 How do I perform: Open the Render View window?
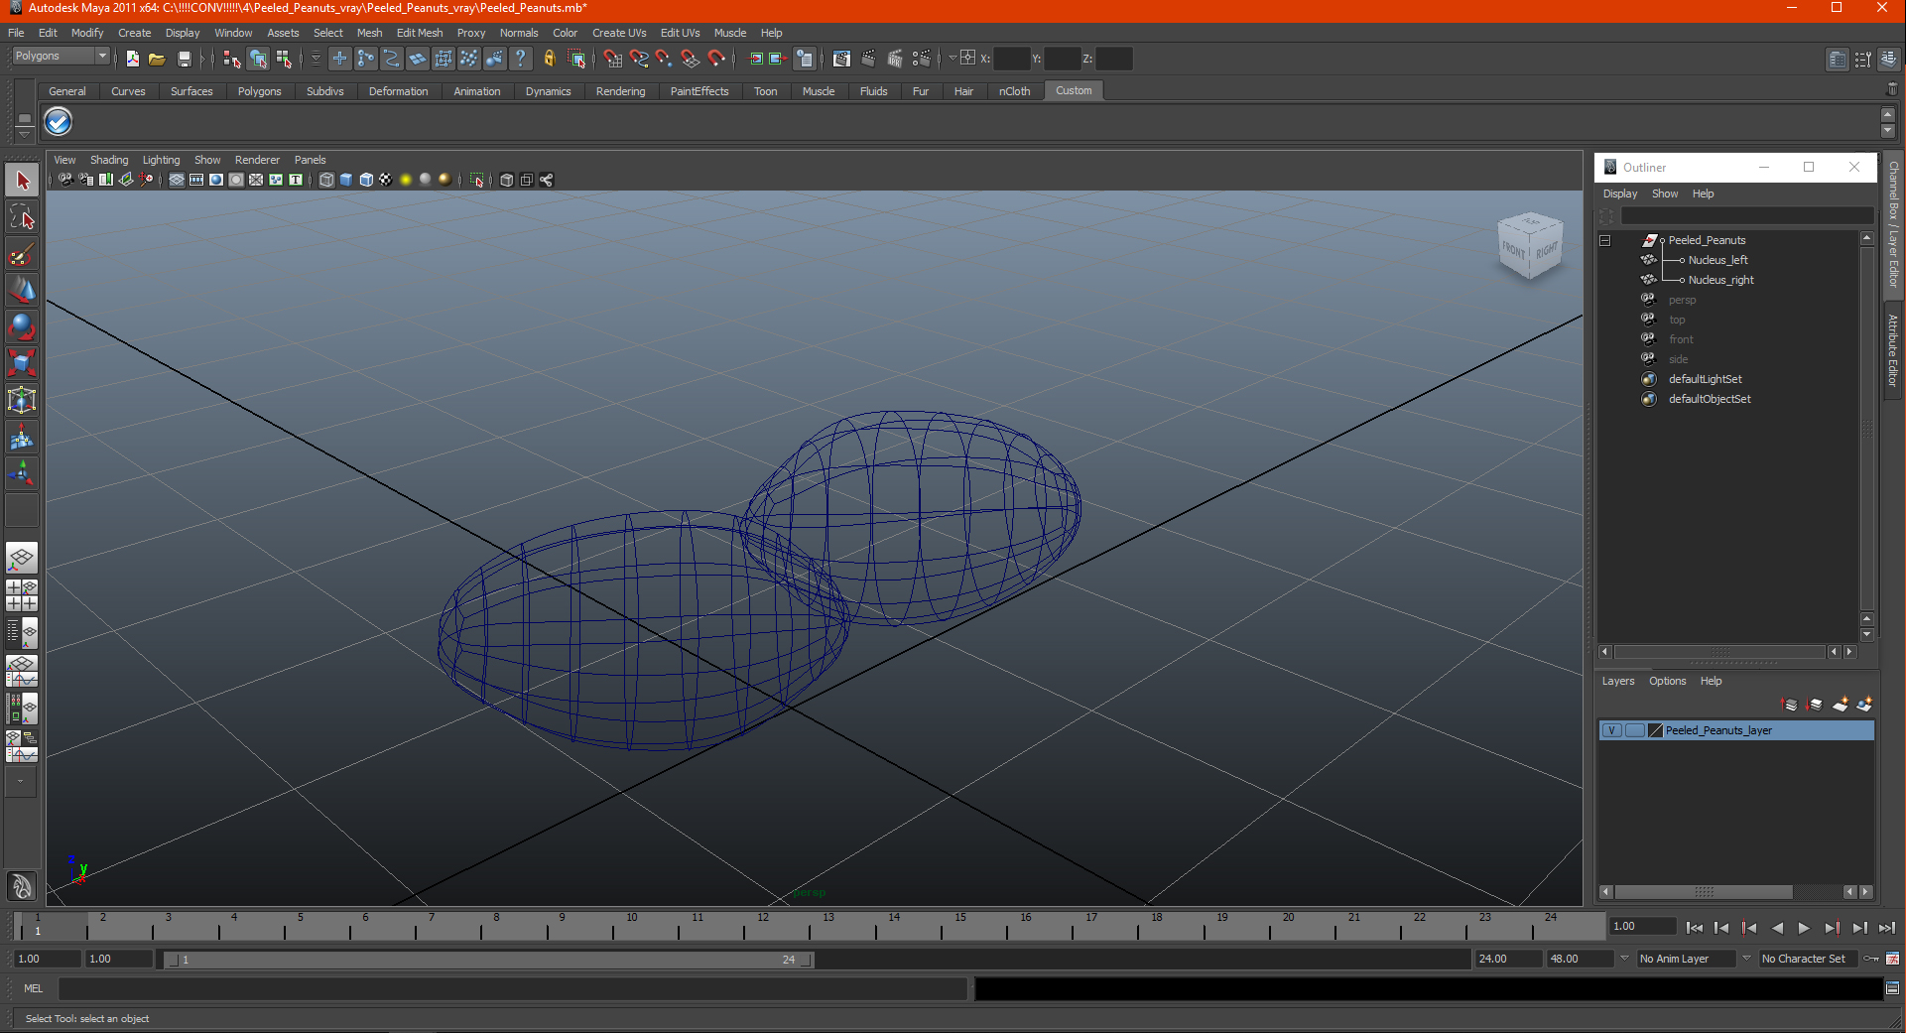point(841,60)
